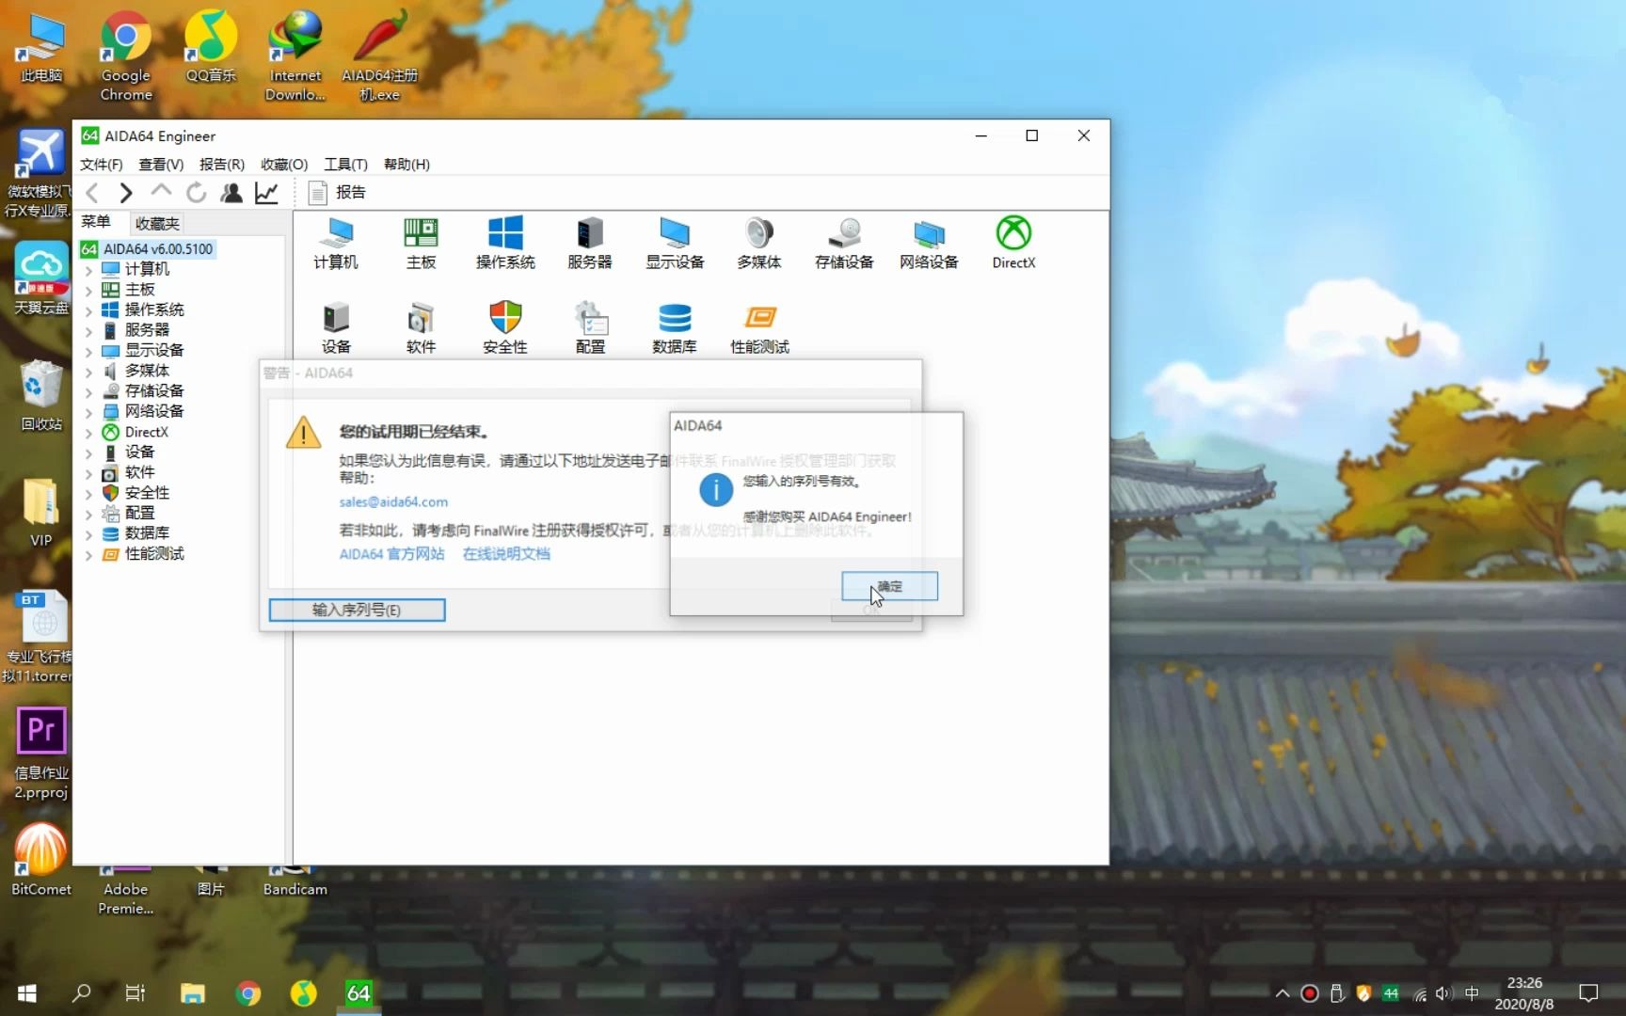Open the 帮助(H) menu

point(406,164)
